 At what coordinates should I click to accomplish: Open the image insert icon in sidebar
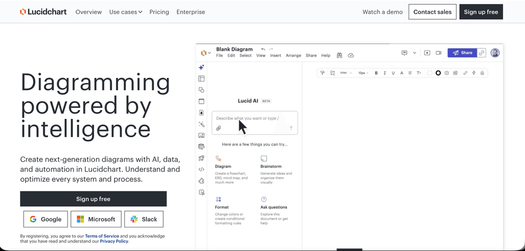[201, 135]
